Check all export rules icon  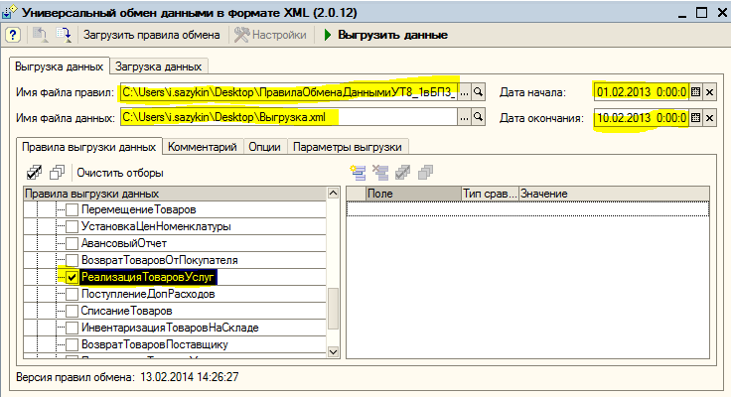click(34, 173)
